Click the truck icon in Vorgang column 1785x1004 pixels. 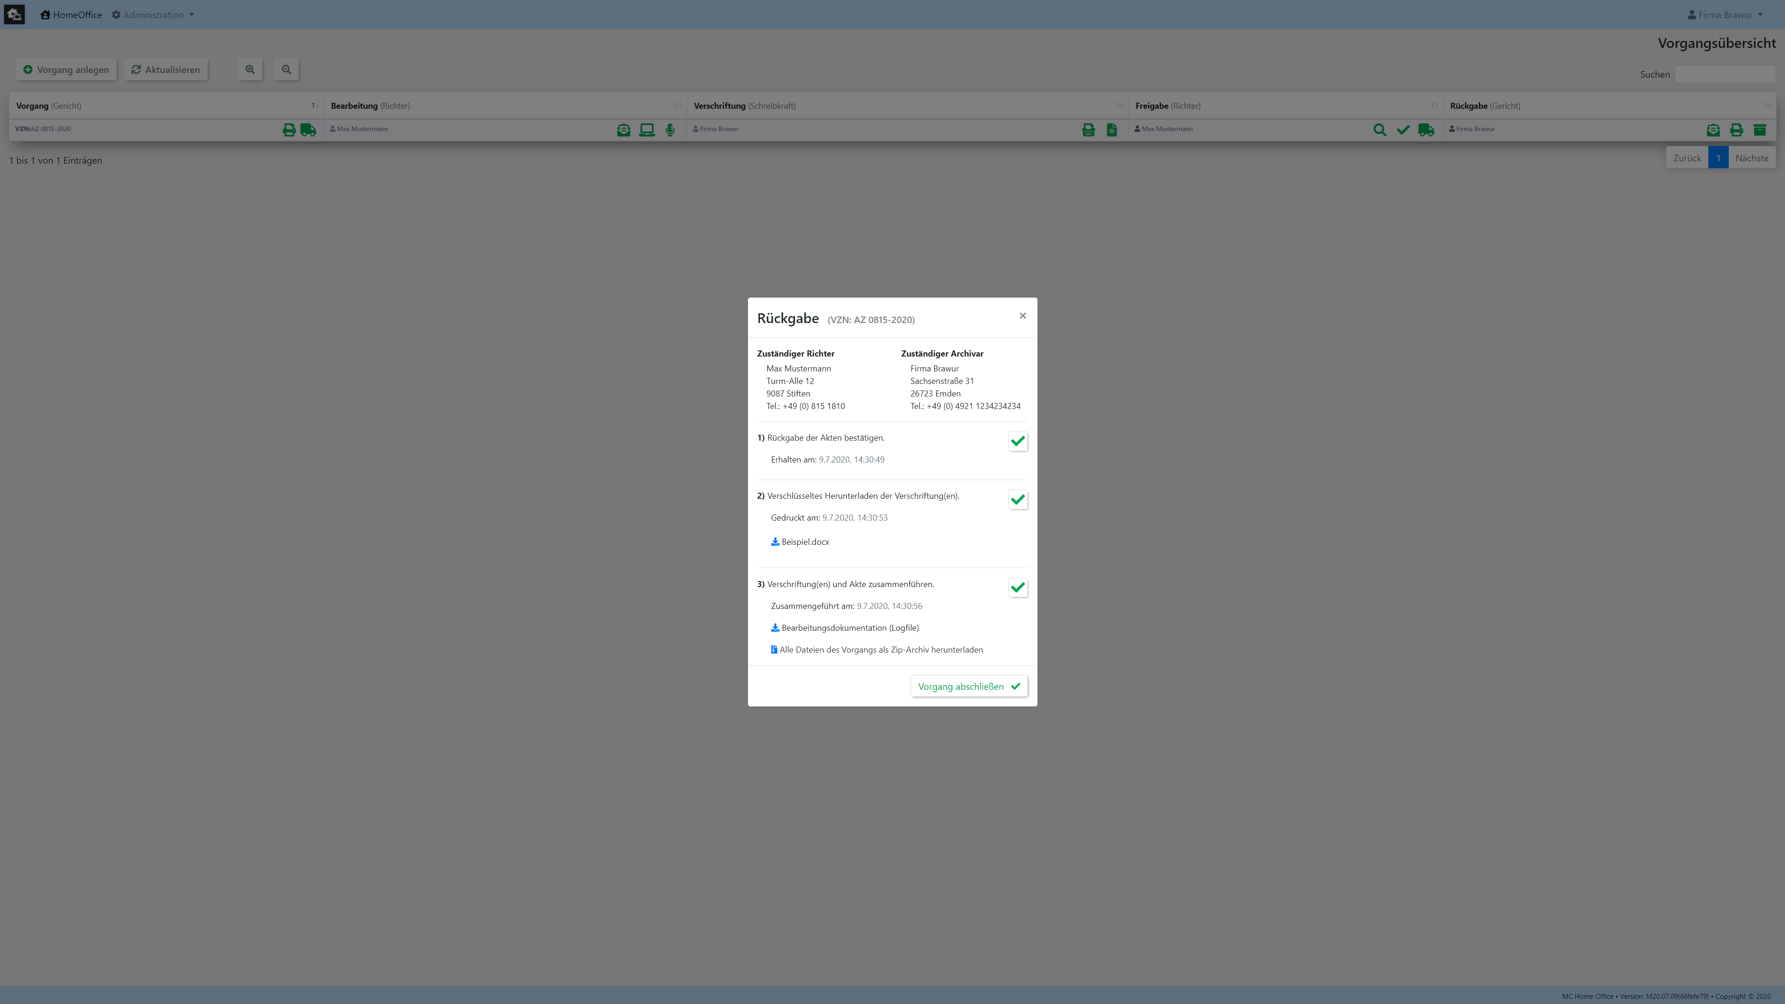tap(308, 130)
